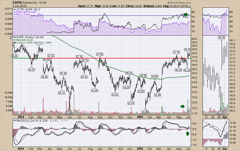The image size is (240, 151).
Task: Click the 13.85 price label
Action: 141,91
